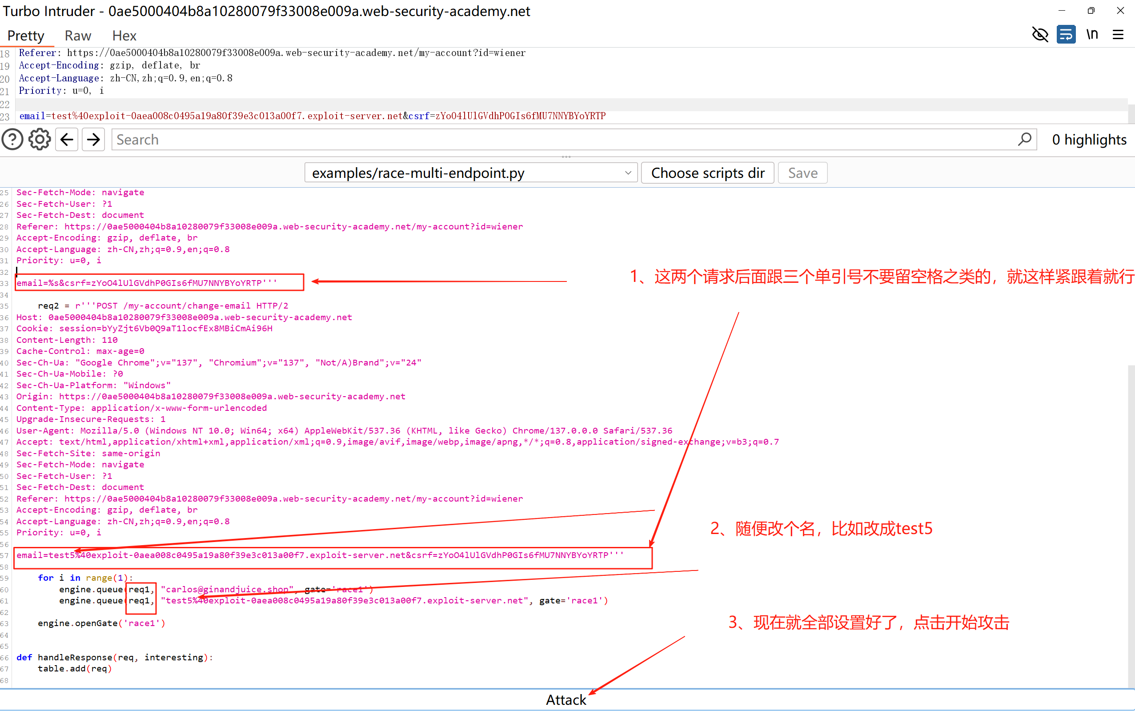
Task: Click the panel divider drag handle dots
Action: click(x=566, y=157)
